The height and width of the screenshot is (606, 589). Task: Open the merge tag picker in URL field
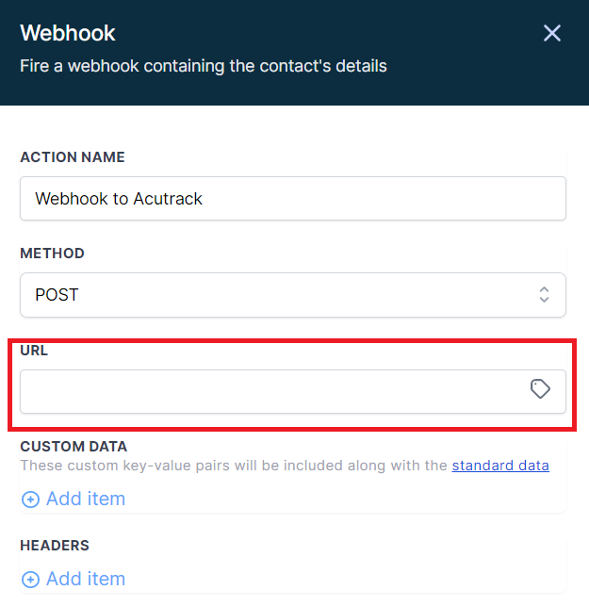point(540,388)
